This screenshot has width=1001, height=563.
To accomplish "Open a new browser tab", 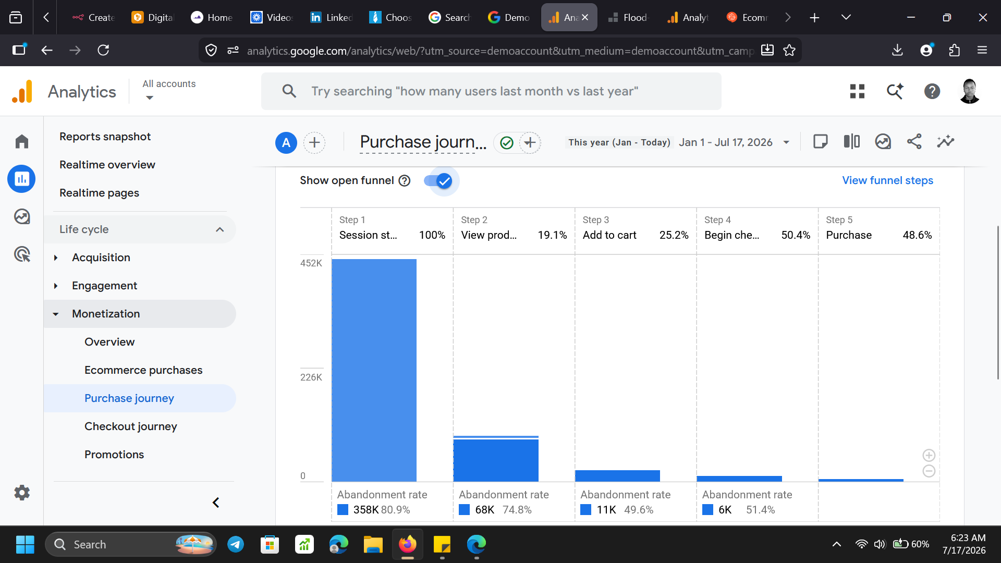I will click(814, 17).
